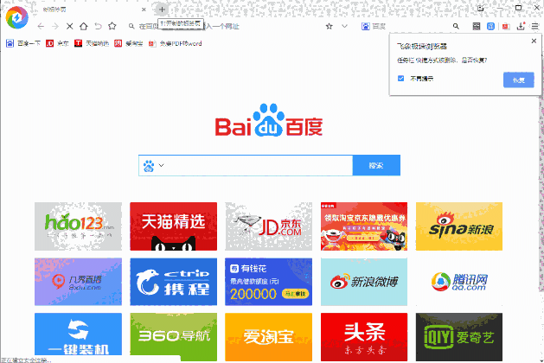Open the QR grid extension icon
The image size is (544, 363).
coord(477,26)
